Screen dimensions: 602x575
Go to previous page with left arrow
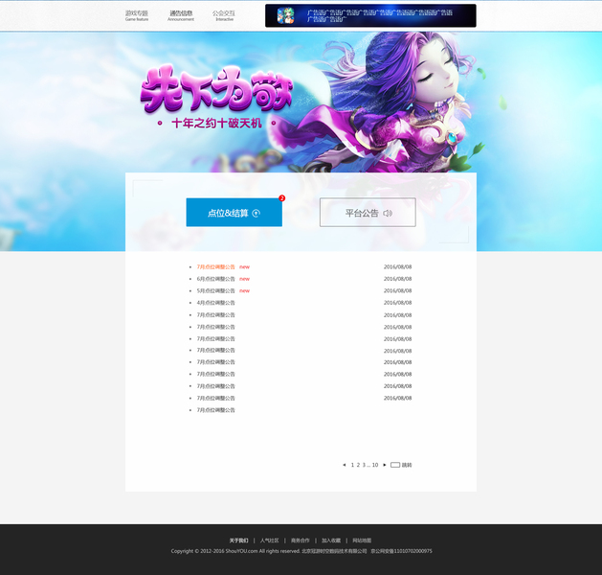[x=344, y=465]
